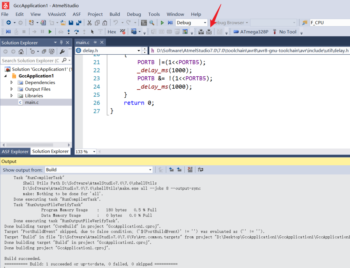350x268 pixels.
Task: Click Clear All in the Output toolbar
Action: click(190, 170)
